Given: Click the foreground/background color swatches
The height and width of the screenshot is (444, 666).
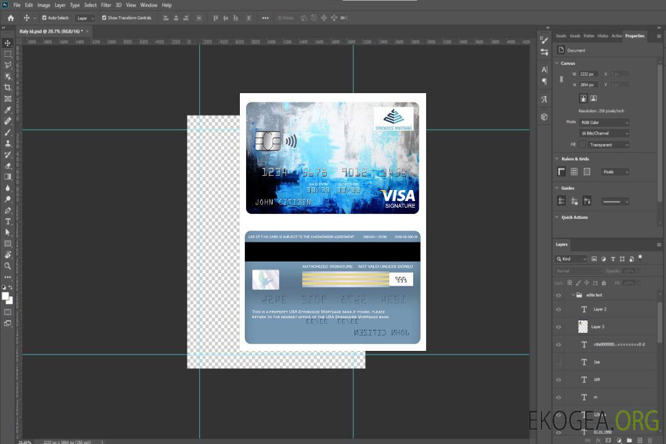Looking at the screenshot, I should [x=7, y=298].
